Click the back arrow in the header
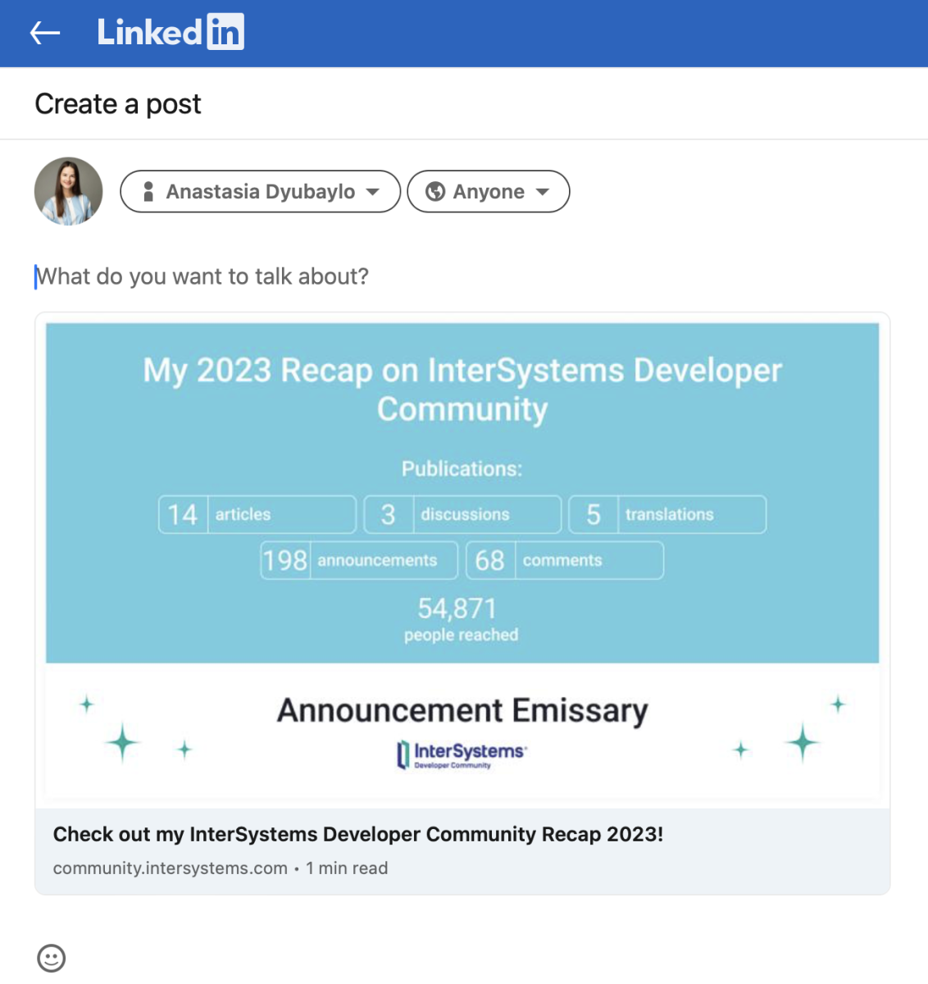This screenshot has height=984, width=928. [45, 33]
